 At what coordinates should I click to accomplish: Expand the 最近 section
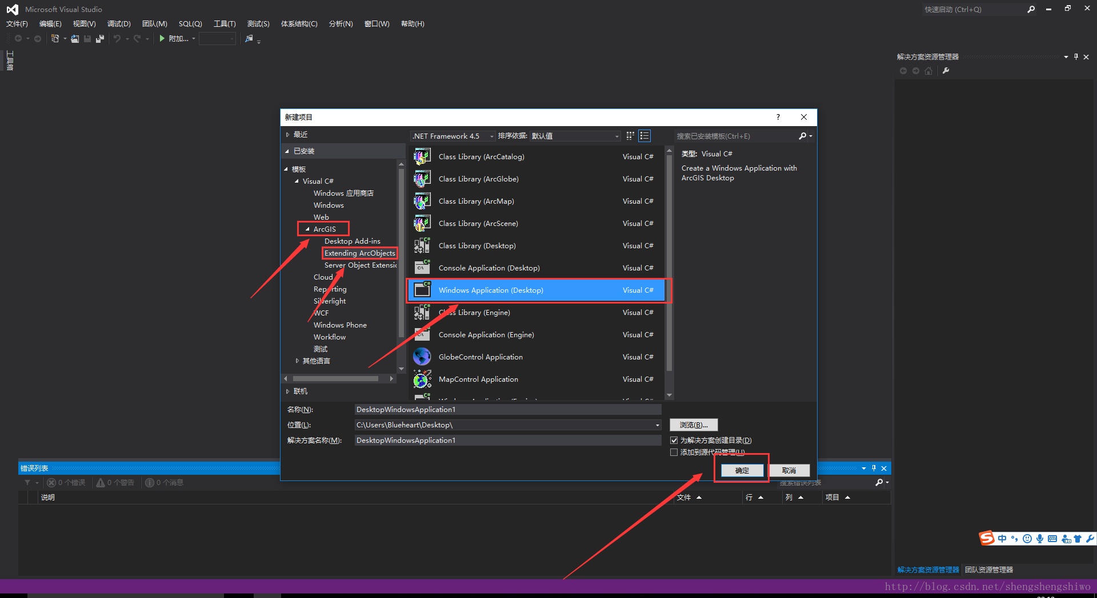coord(287,135)
